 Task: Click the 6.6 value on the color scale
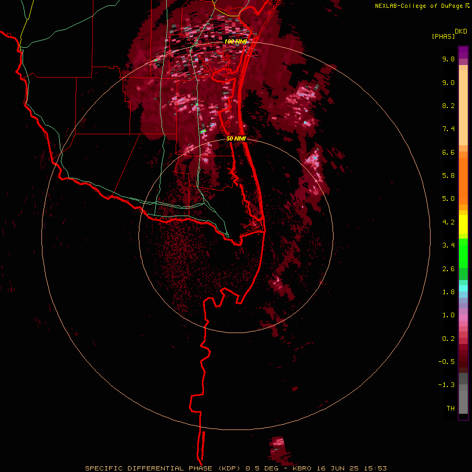448,152
